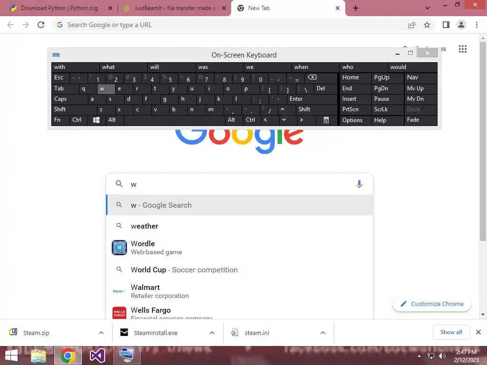Choose the Walmart suggestion
Viewport: 487px width, 365px height.
coord(239,291)
